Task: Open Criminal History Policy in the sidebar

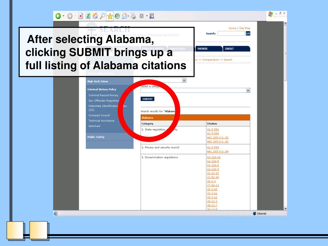Action: (102, 89)
